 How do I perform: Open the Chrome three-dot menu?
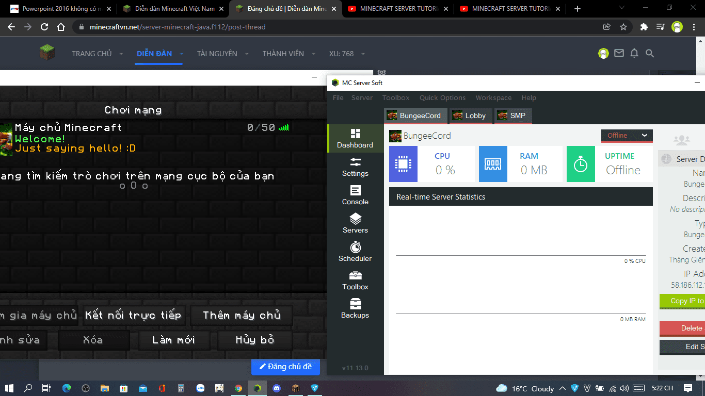click(694, 27)
